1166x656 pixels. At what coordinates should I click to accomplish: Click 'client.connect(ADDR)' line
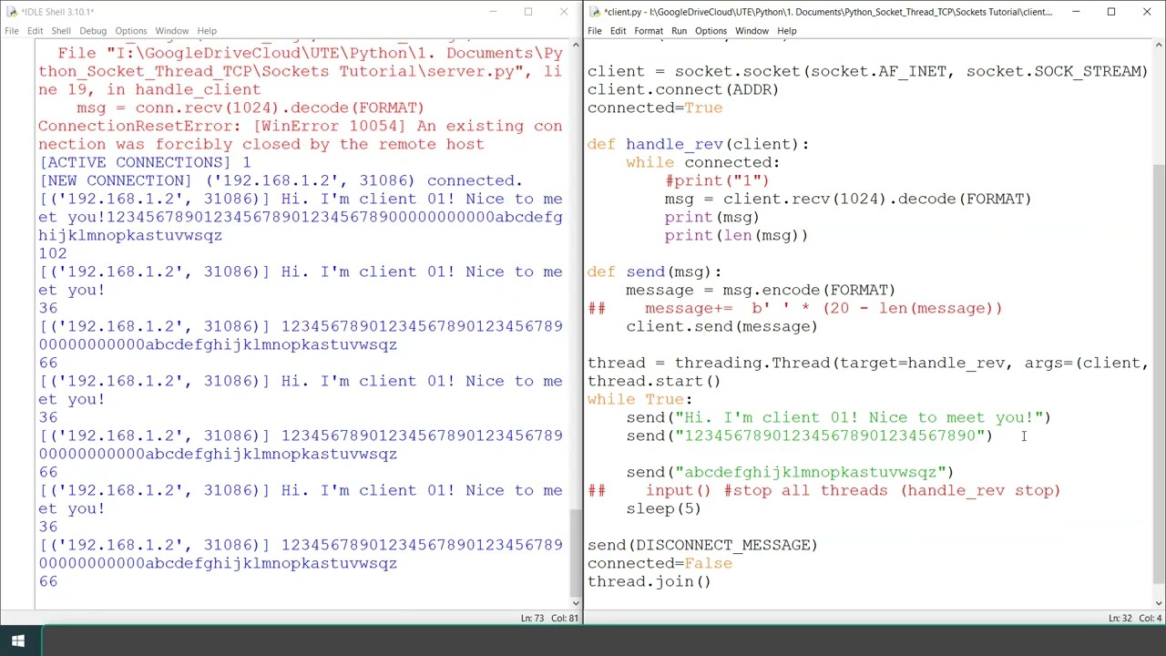pos(683,89)
